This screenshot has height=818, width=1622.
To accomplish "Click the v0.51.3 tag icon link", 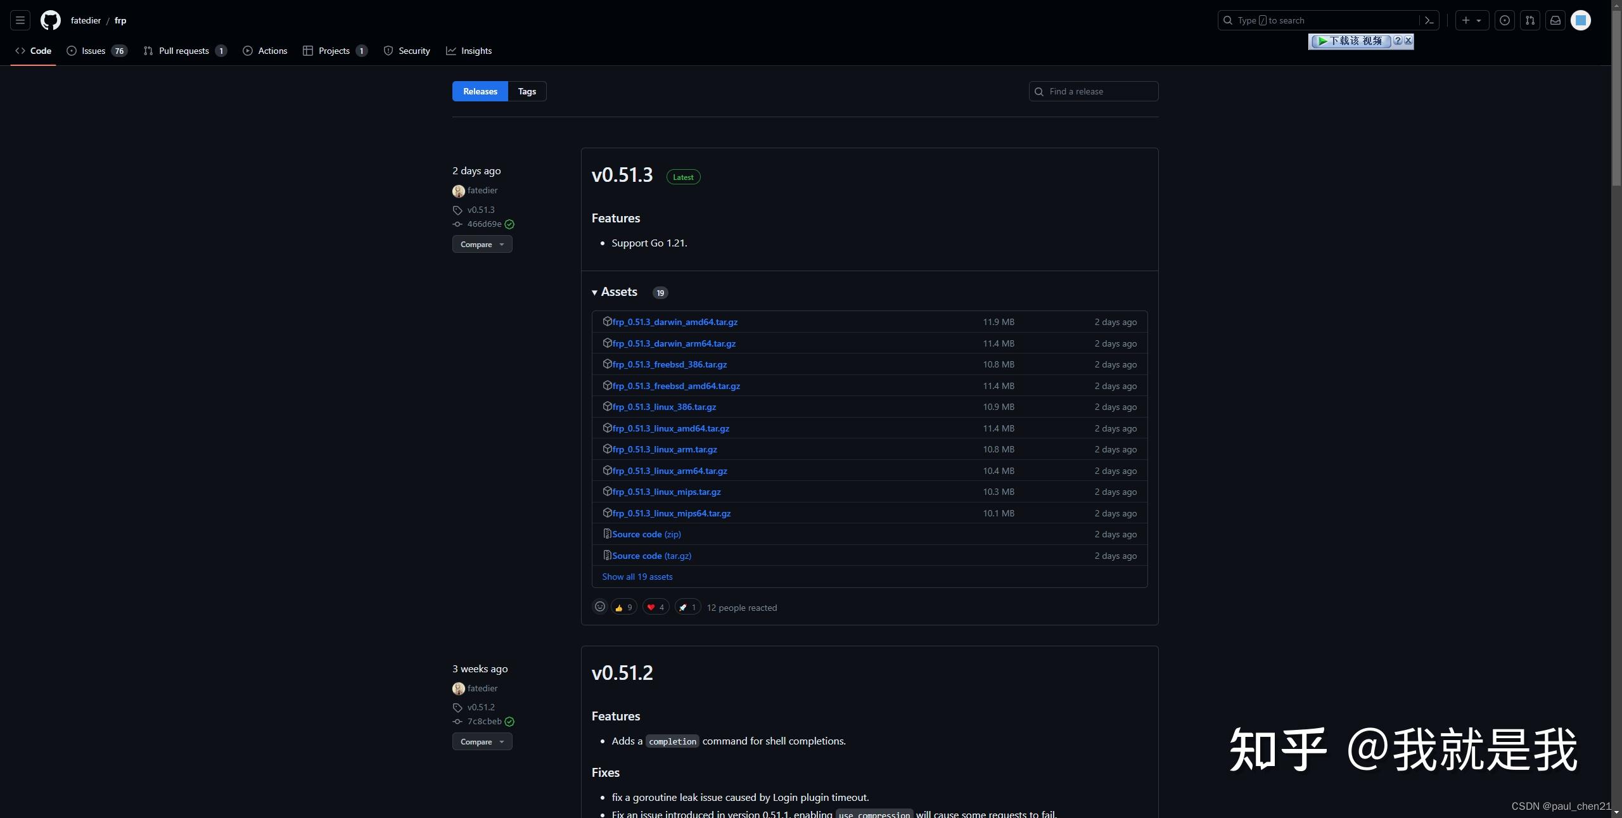I will click(x=474, y=210).
